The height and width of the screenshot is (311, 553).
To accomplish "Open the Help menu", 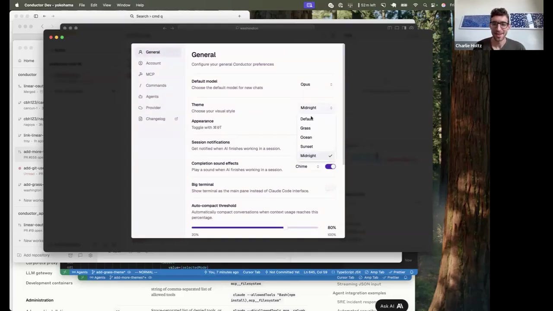I will (x=140, y=5).
